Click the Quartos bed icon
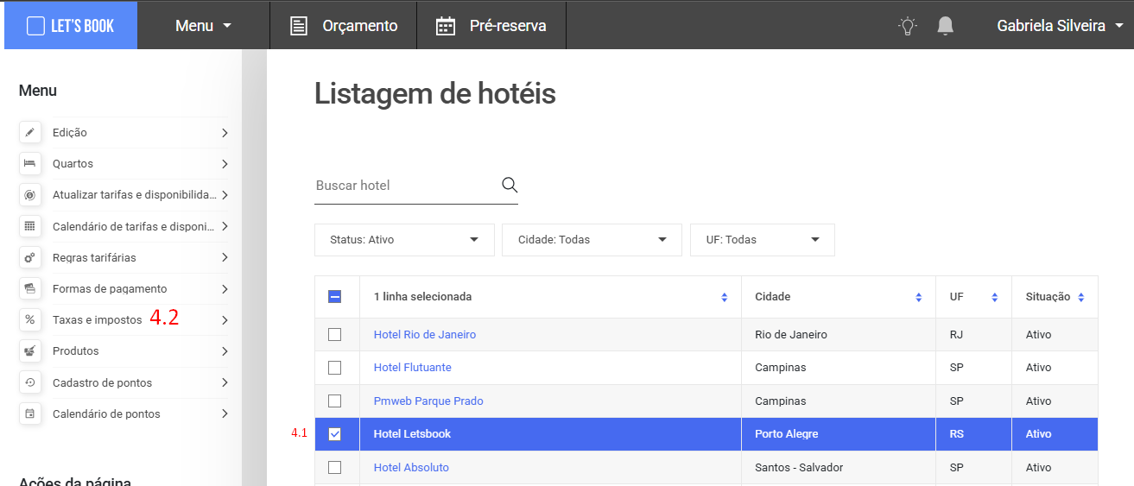1134x486 pixels. [30, 164]
